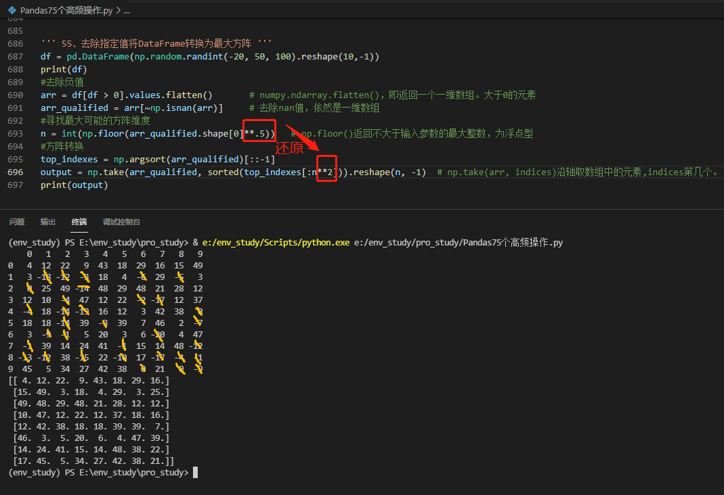Click values.flatten() in line 690

point(171,95)
